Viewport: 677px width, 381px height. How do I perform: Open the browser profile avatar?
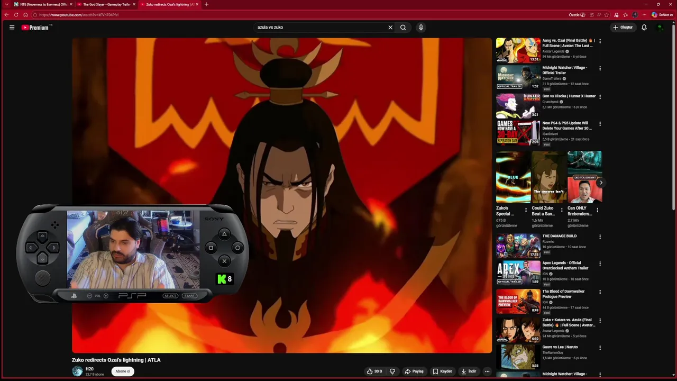[x=635, y=15]
